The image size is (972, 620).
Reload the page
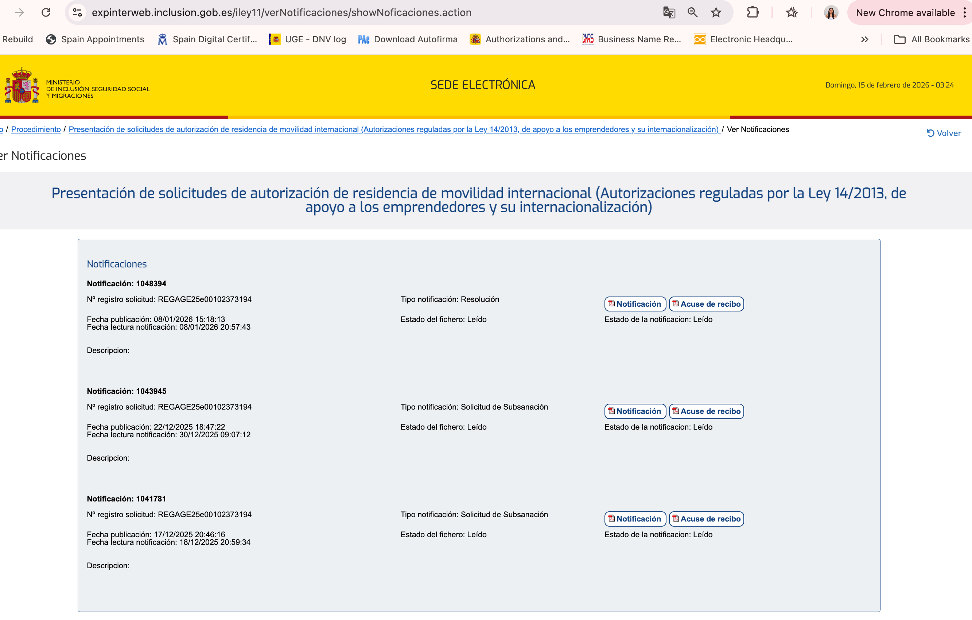tap(46, 12)
